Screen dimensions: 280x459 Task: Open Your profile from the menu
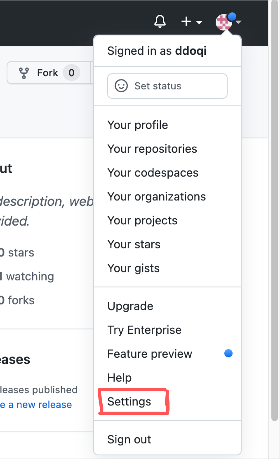(x=137, y=125)
